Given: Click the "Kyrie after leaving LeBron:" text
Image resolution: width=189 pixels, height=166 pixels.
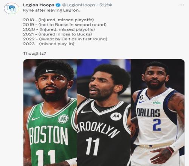Looking at the screenshot, I should [51, 10].
